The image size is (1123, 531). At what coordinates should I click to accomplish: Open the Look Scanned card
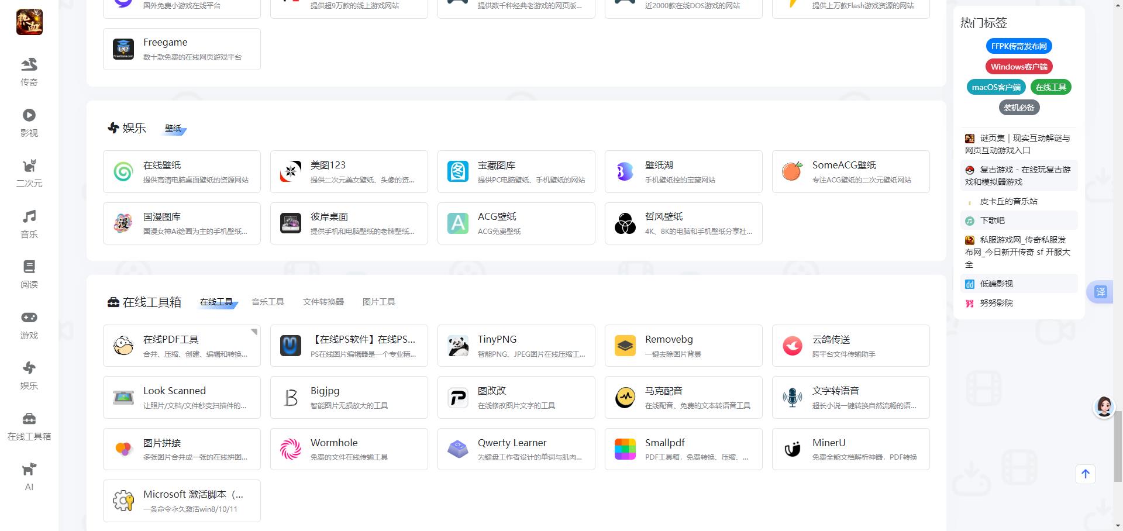point(182,397)
